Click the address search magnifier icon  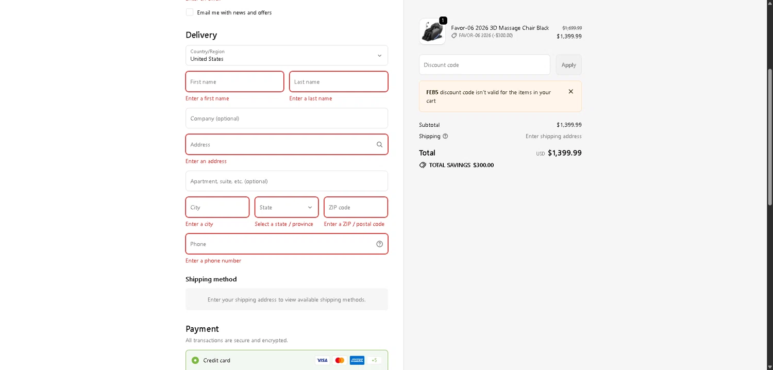pyautogui.click(x=379, y=145)
